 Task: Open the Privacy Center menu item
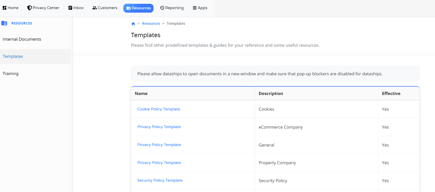(43, 8)
